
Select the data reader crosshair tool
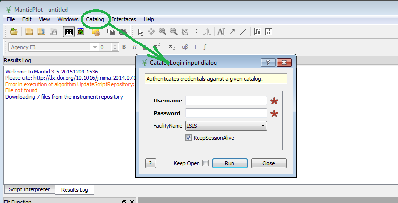[x=196, y=31]
